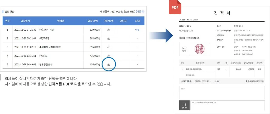Click the unit cell SET in the quote

[x=219, y=69]
